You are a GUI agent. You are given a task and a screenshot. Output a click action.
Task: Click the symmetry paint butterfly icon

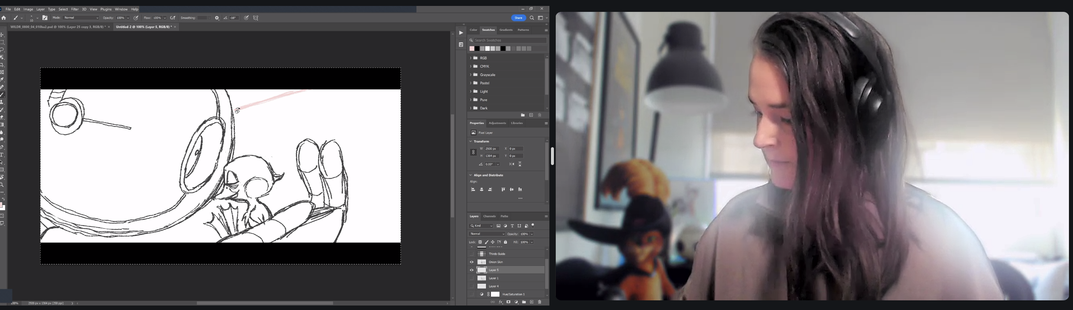coord(256,18)
